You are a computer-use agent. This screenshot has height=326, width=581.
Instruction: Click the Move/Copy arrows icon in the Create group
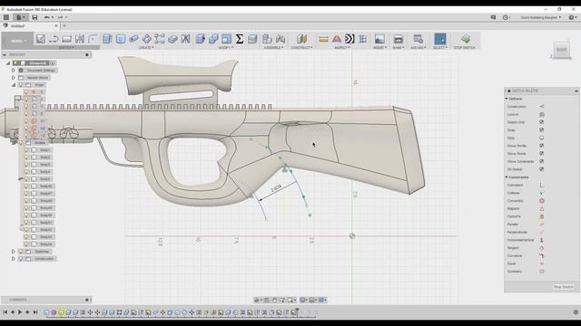click(147, 39)
